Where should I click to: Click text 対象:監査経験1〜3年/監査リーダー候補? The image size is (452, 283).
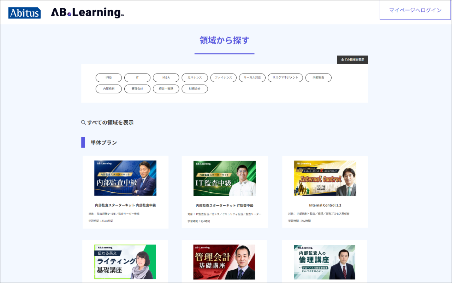tap(114, 214)
